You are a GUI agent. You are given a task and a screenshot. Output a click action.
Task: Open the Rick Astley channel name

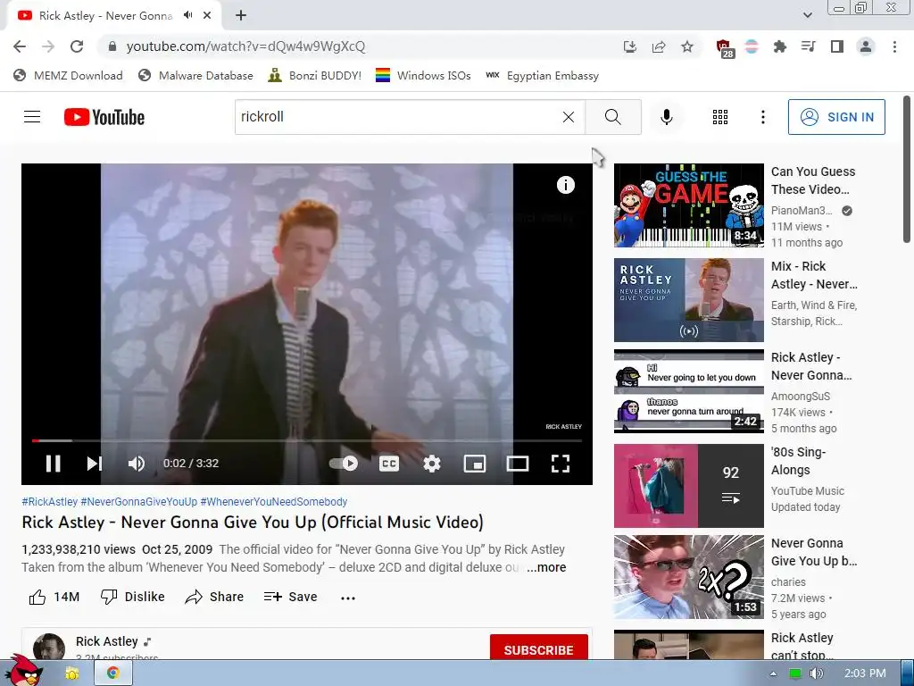click(x=107, y=641)
